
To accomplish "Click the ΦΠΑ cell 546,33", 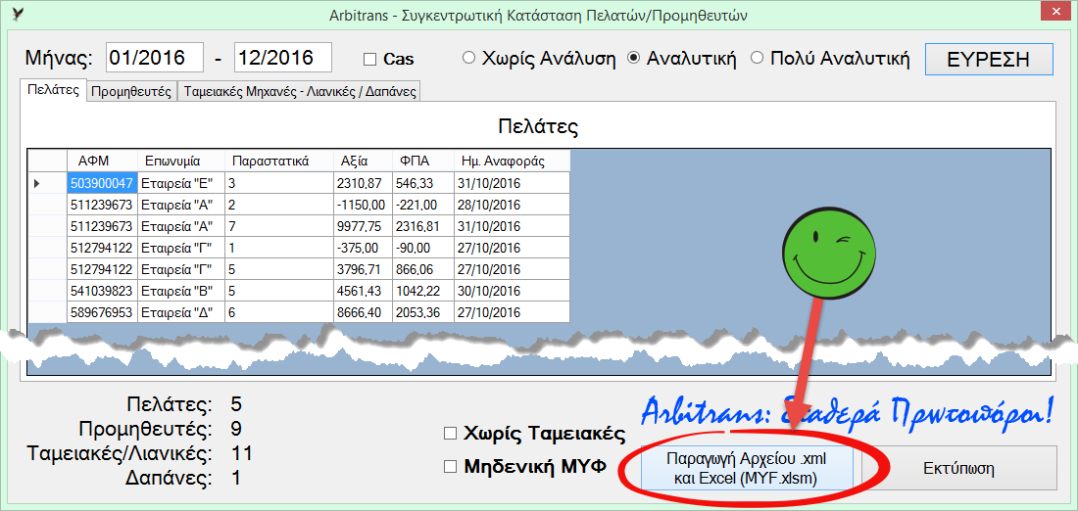I will pyautogui.click(x=422, y=183).
